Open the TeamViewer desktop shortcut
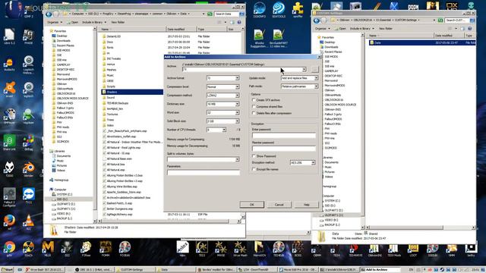 29,196
